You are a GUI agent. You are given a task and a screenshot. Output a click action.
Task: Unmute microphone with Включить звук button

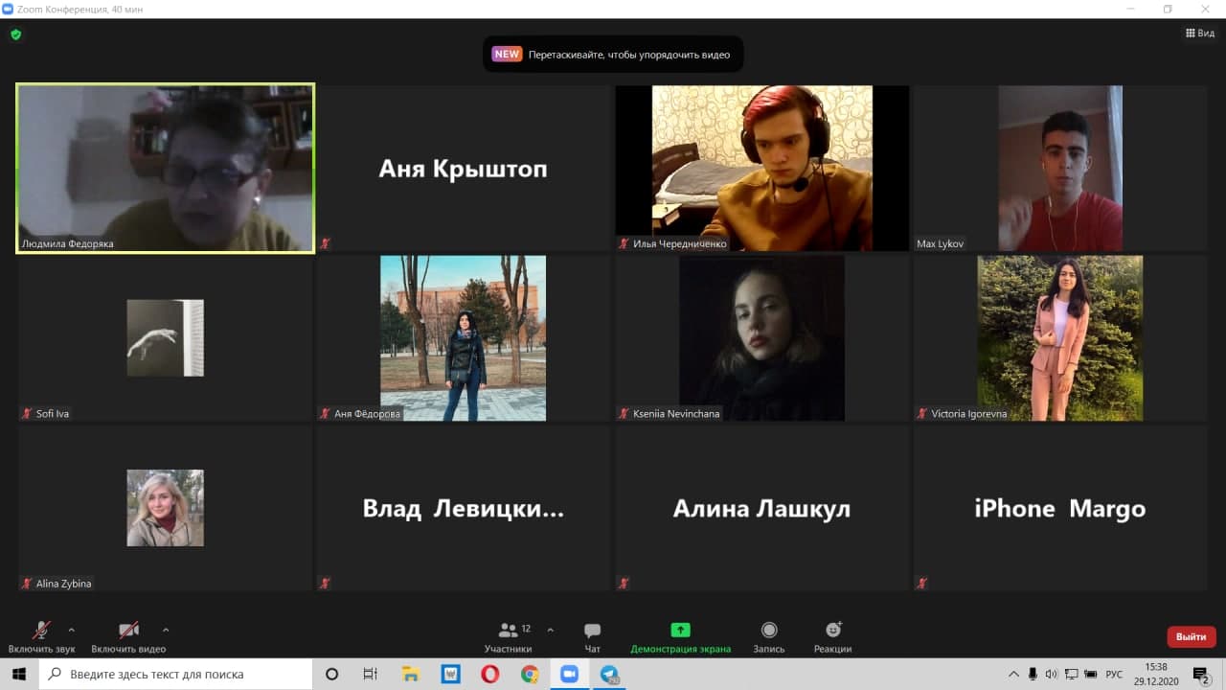coord(41,636)
